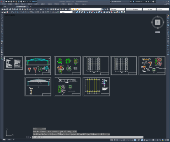Open the dimension style dropdown

pos(66,12)
